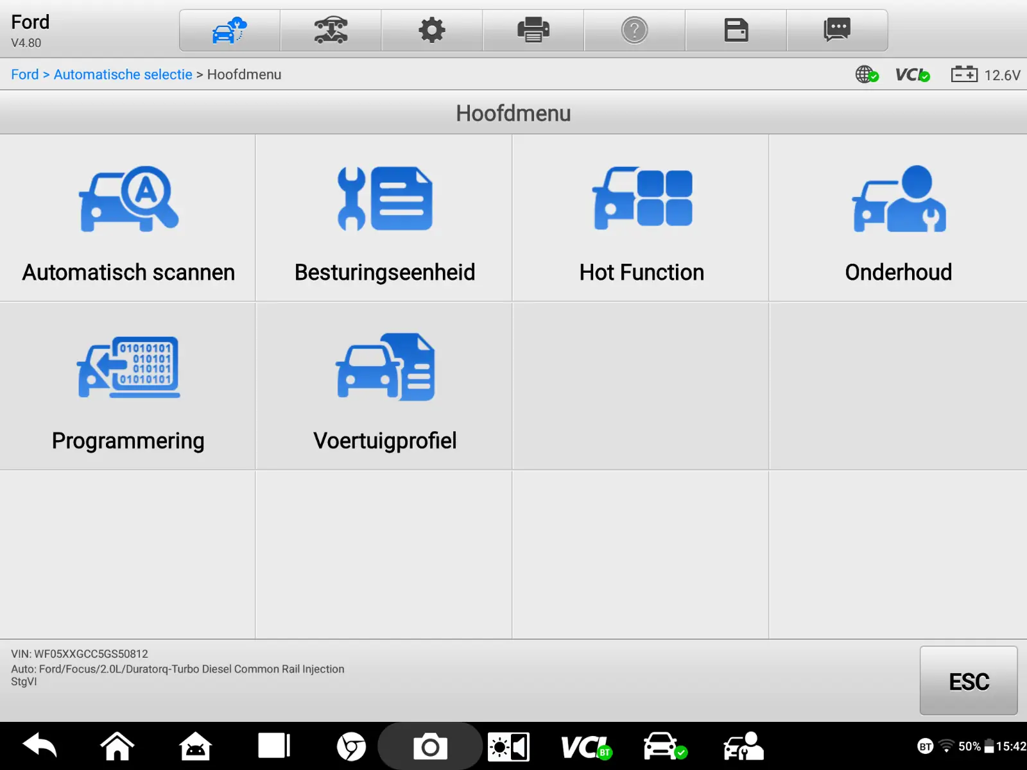
Task: Click the Bluetooth status icon in system tray
Action: 925,746
